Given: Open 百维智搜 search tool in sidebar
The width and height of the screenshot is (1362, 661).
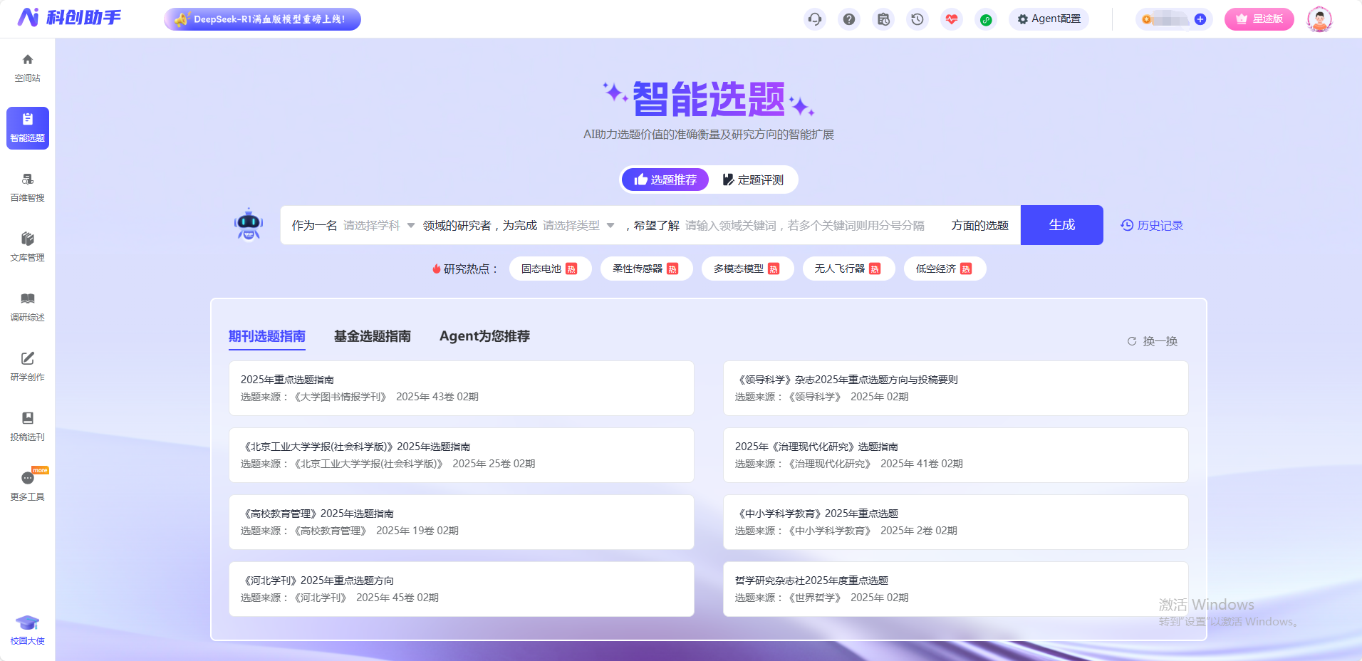Looking at the screenshot, I should point(27,187).
